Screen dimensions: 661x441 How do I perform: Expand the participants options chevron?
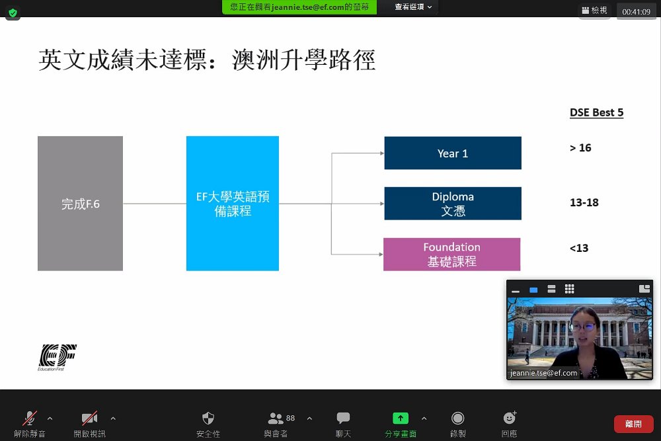[x=310, y=419]
